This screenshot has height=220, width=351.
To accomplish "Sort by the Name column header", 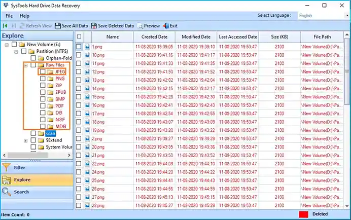I will pyautogui.click(x=113, y=36).
